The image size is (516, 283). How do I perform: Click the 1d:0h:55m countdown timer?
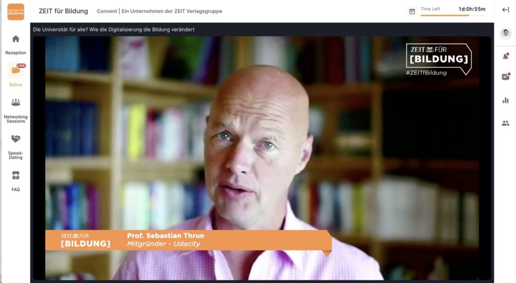pyautogui.click(x=472, y=9)
